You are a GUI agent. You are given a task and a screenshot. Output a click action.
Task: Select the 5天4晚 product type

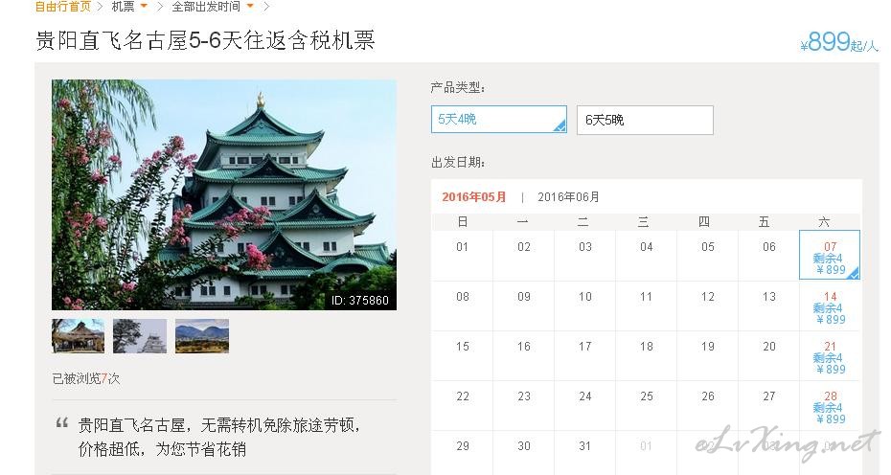tap(499, 120)
